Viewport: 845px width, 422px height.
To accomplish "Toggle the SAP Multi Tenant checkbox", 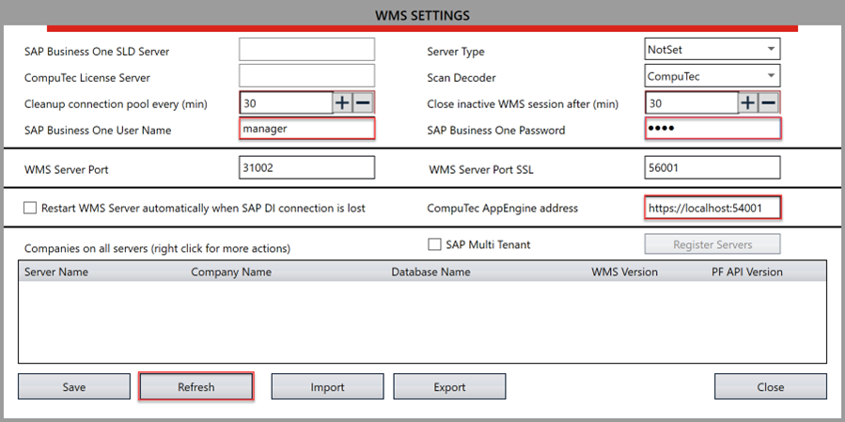I will [434, 244].
